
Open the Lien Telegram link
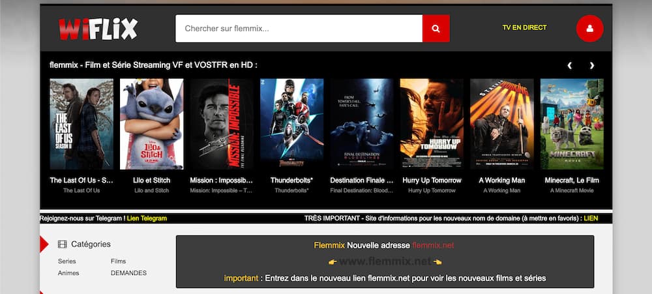pos(147,218)
